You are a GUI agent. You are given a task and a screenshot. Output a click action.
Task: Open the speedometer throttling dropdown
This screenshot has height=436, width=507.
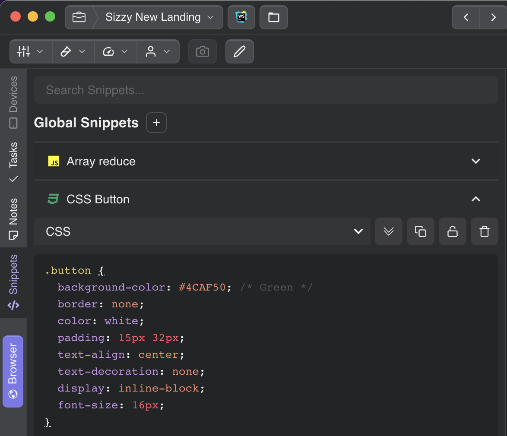point(115,52)
